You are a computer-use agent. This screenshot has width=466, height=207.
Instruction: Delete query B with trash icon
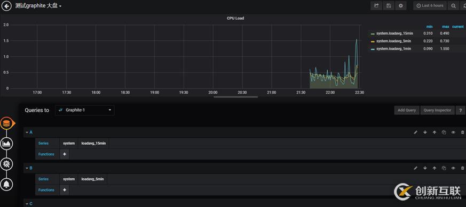(x=462, y=168)
